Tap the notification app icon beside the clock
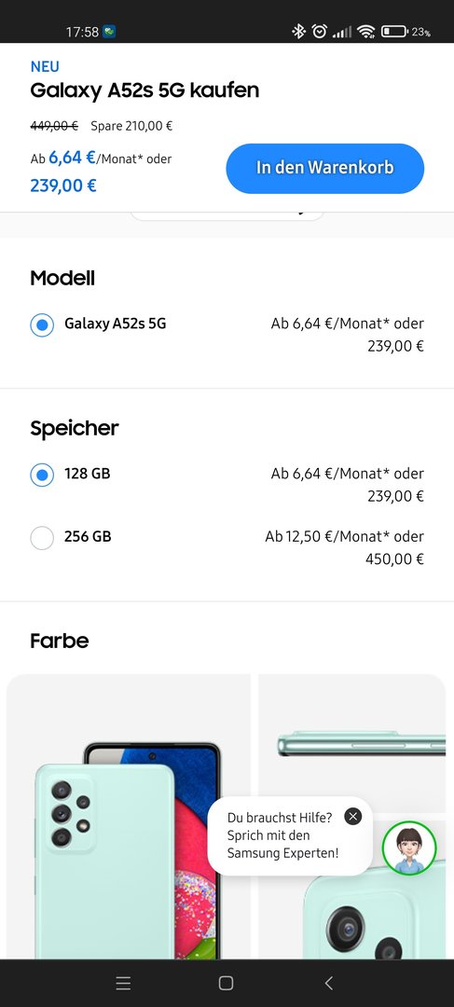Screen dimensions: 454x1007 point(109,32)
